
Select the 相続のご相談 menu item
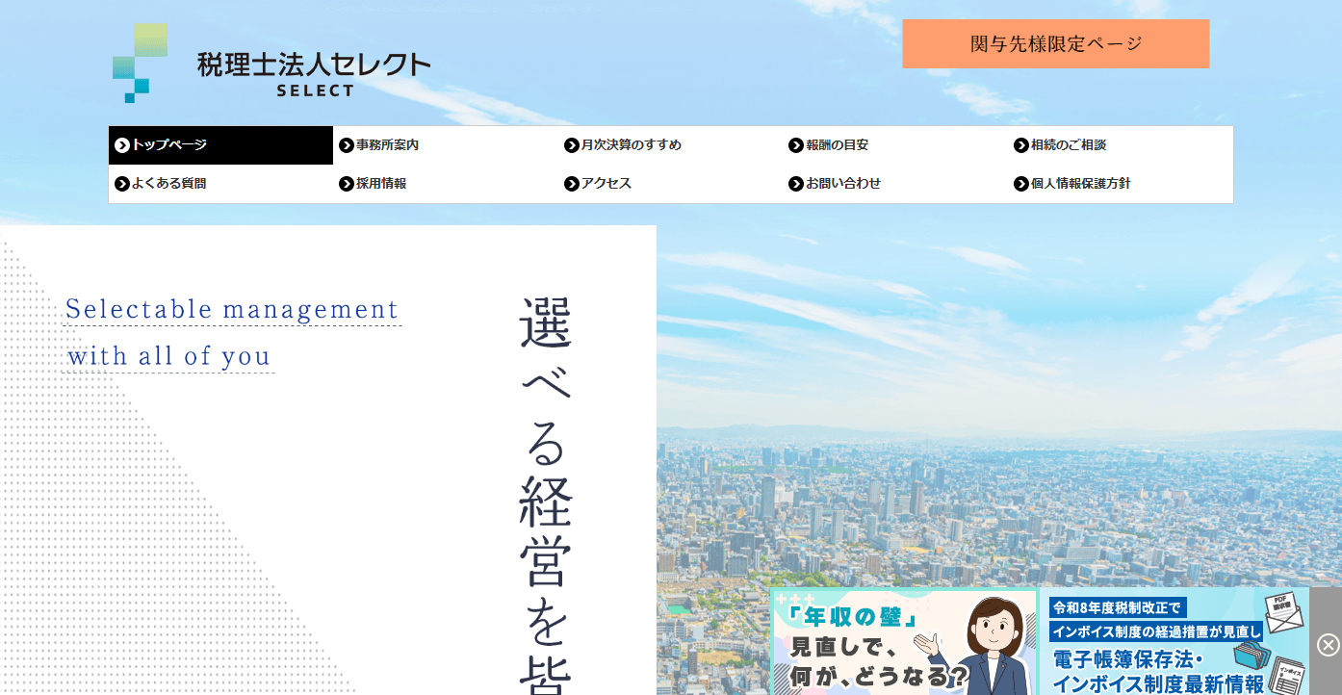tap(1121, 145)
